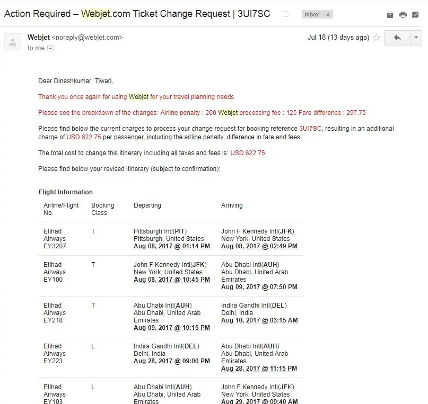Click the Jul 18 message date

click(338, 38)
